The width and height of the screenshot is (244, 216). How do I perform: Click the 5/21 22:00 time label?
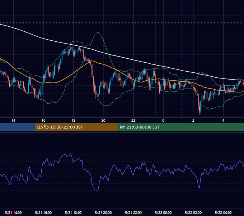coord(133,212)
